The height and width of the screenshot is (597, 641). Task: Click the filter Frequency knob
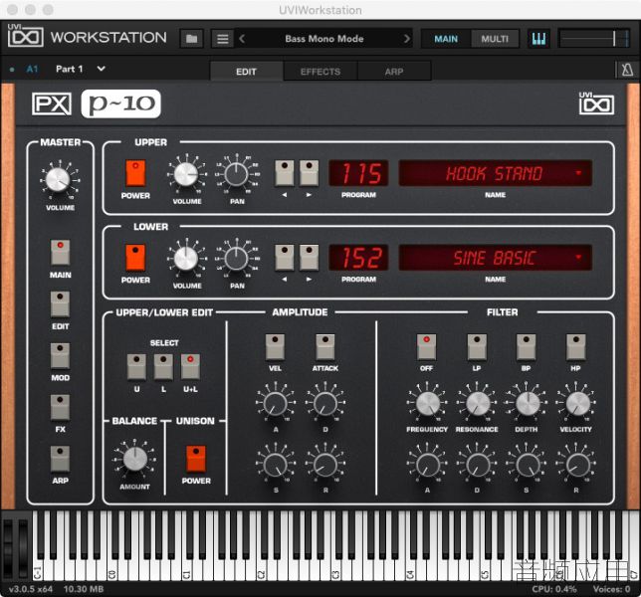[428, 403]
